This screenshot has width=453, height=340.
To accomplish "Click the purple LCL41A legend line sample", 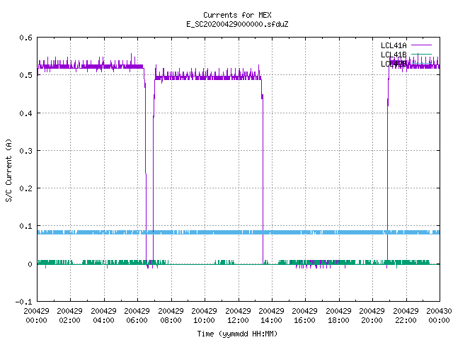I will click(x=421, y=45).
